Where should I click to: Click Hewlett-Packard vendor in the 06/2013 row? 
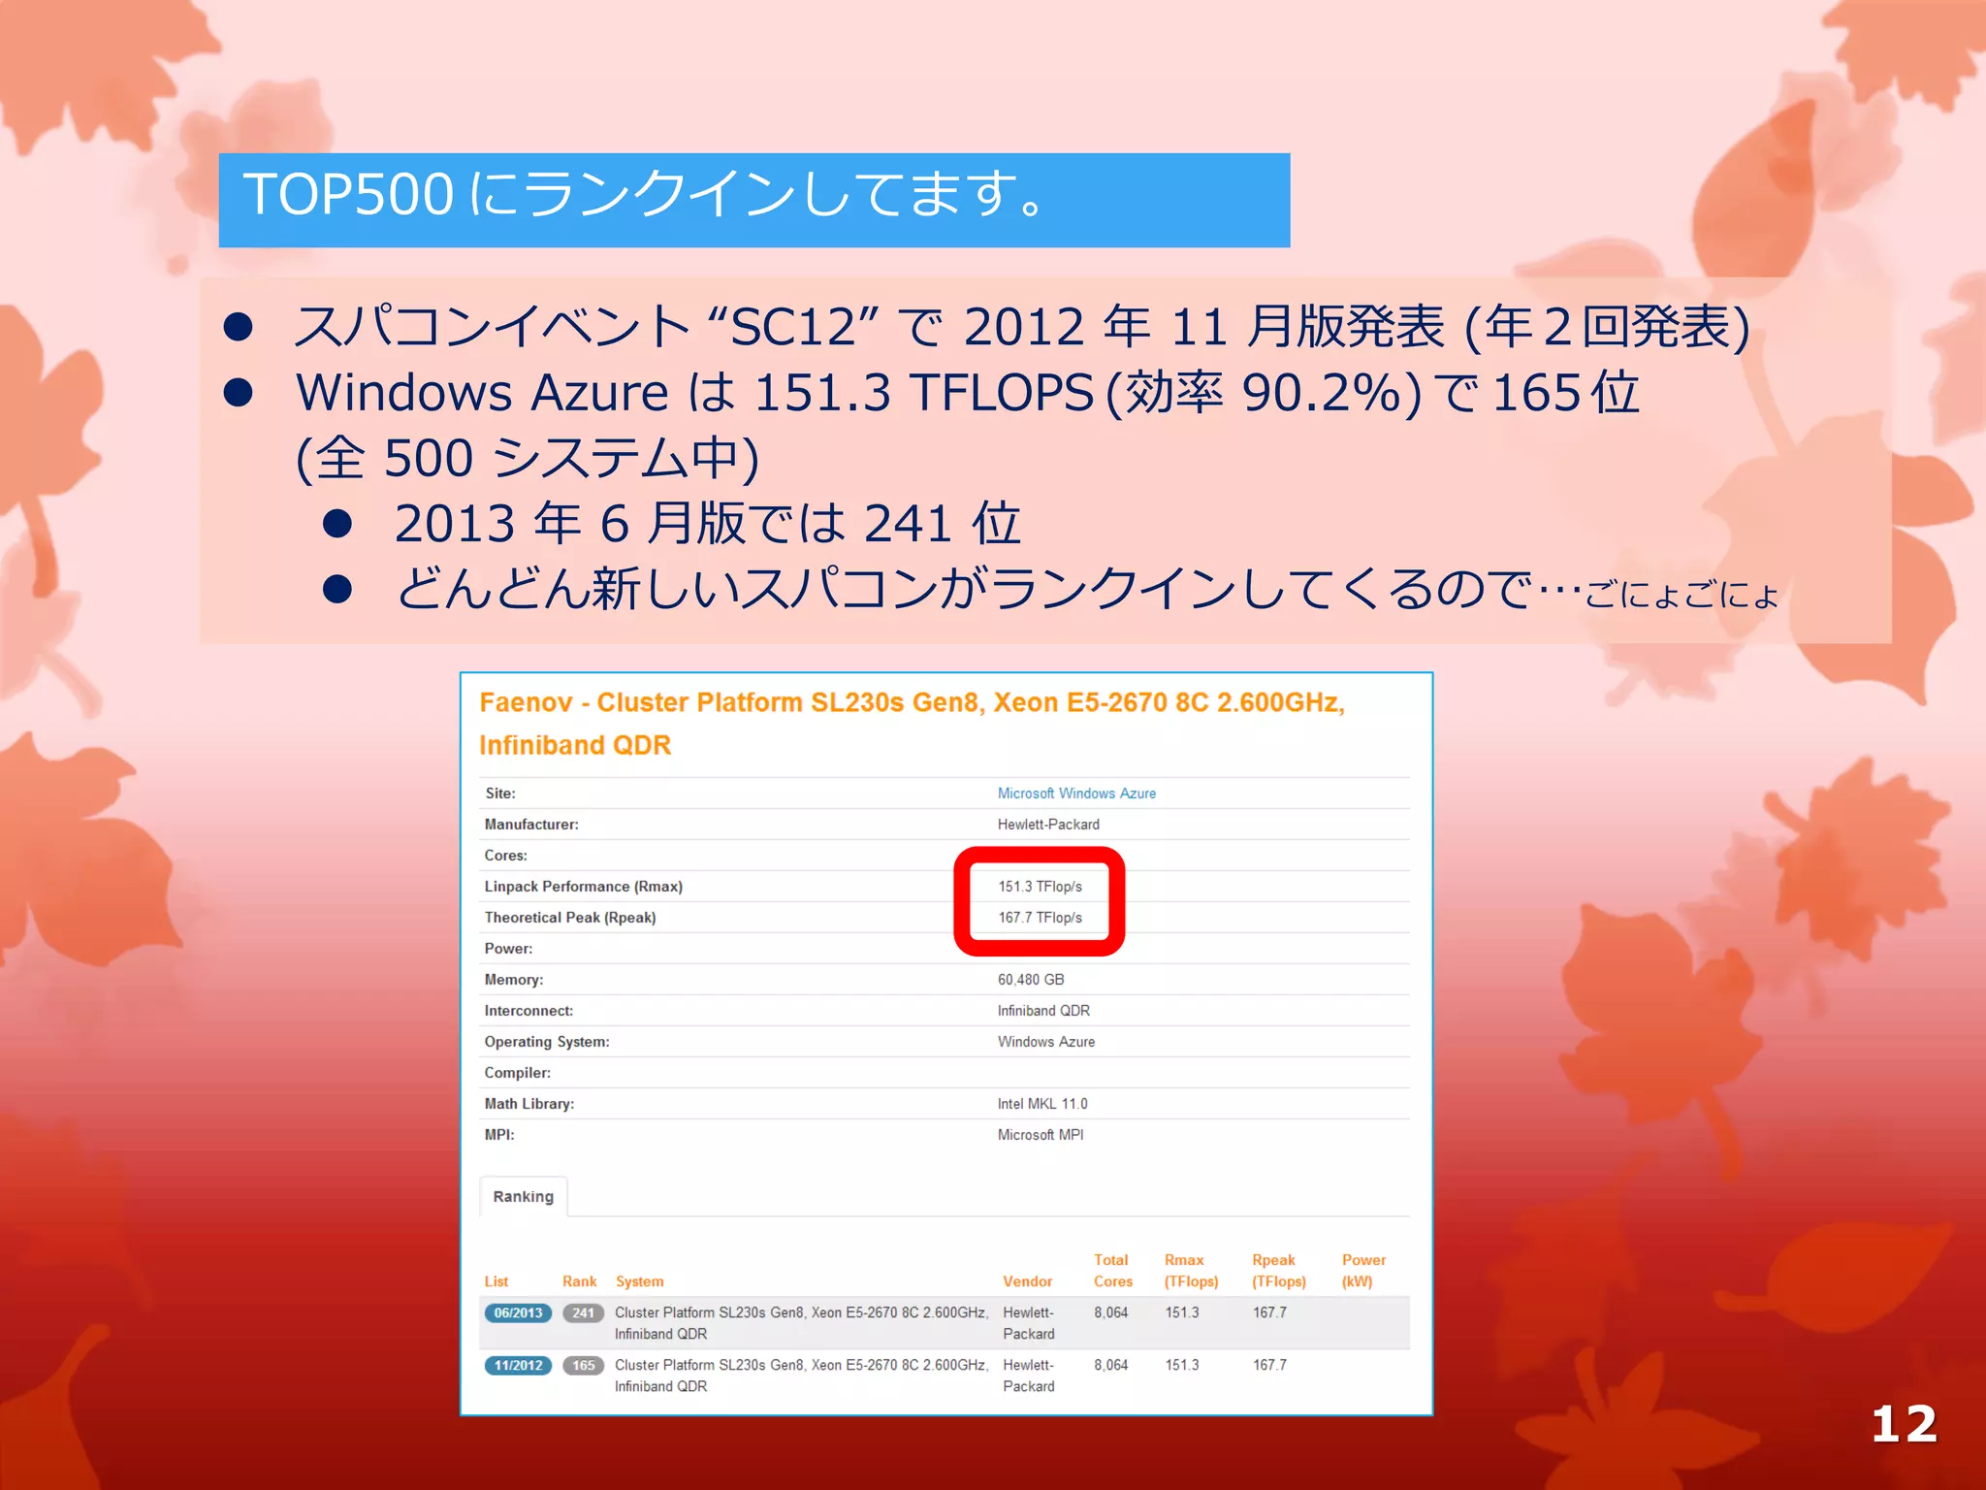coord(1029,1323)
